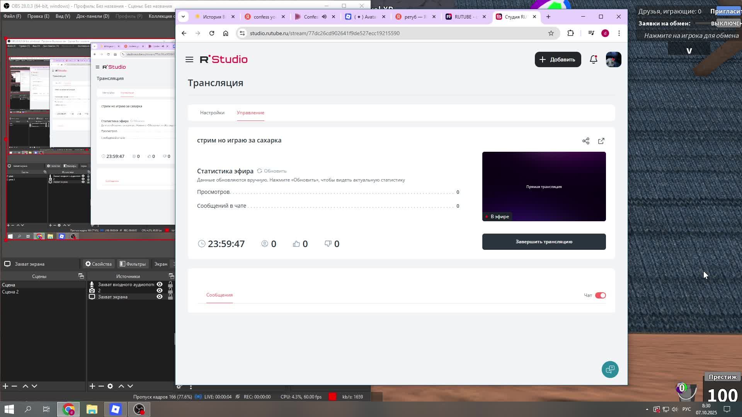Turn off the Чат toggle
This screenshot has height=417, width=742.
click(x=600, y=295)
